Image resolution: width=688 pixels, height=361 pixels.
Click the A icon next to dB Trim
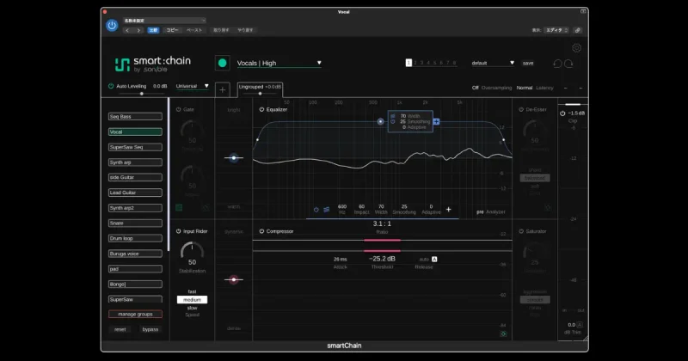click(x=580, y=325)
